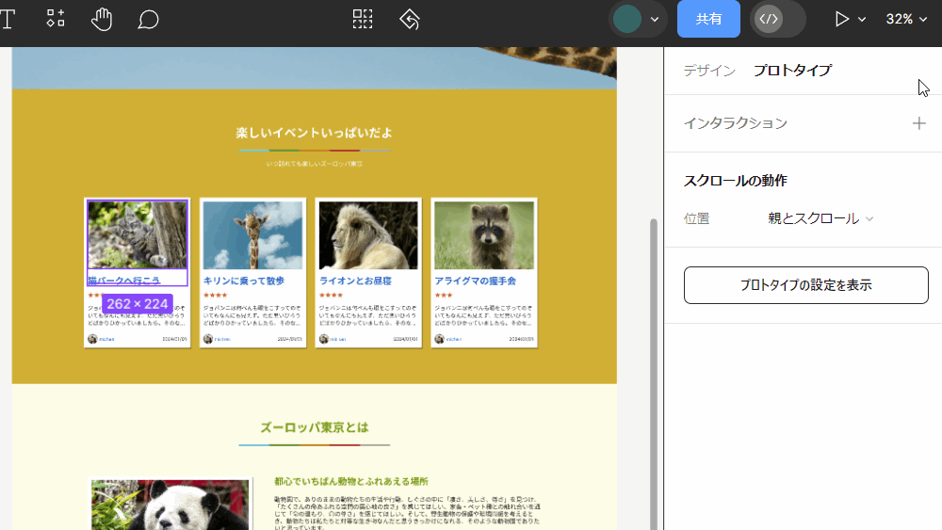The image size is (942, 530).
Task: Click the 楽しいイベントいっぱいだよ heading
Action: [x=315, y=133]
